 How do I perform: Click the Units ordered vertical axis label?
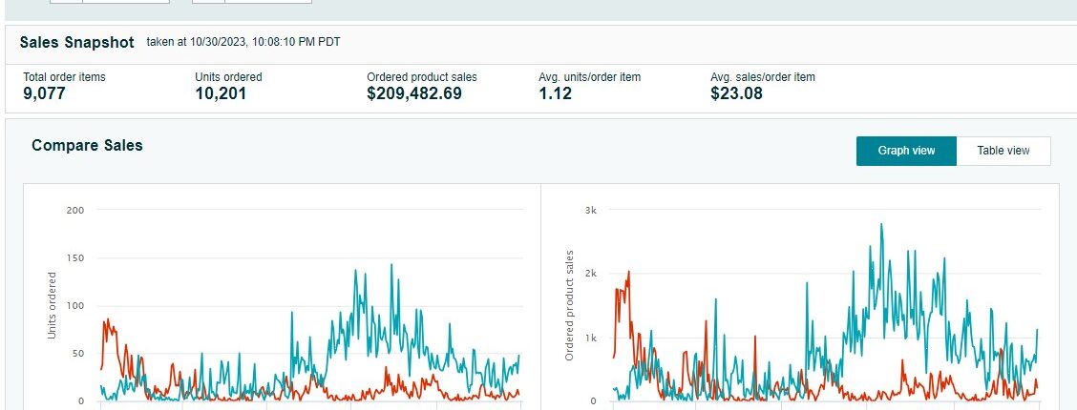pyautogui.click(x=53, y=306)
